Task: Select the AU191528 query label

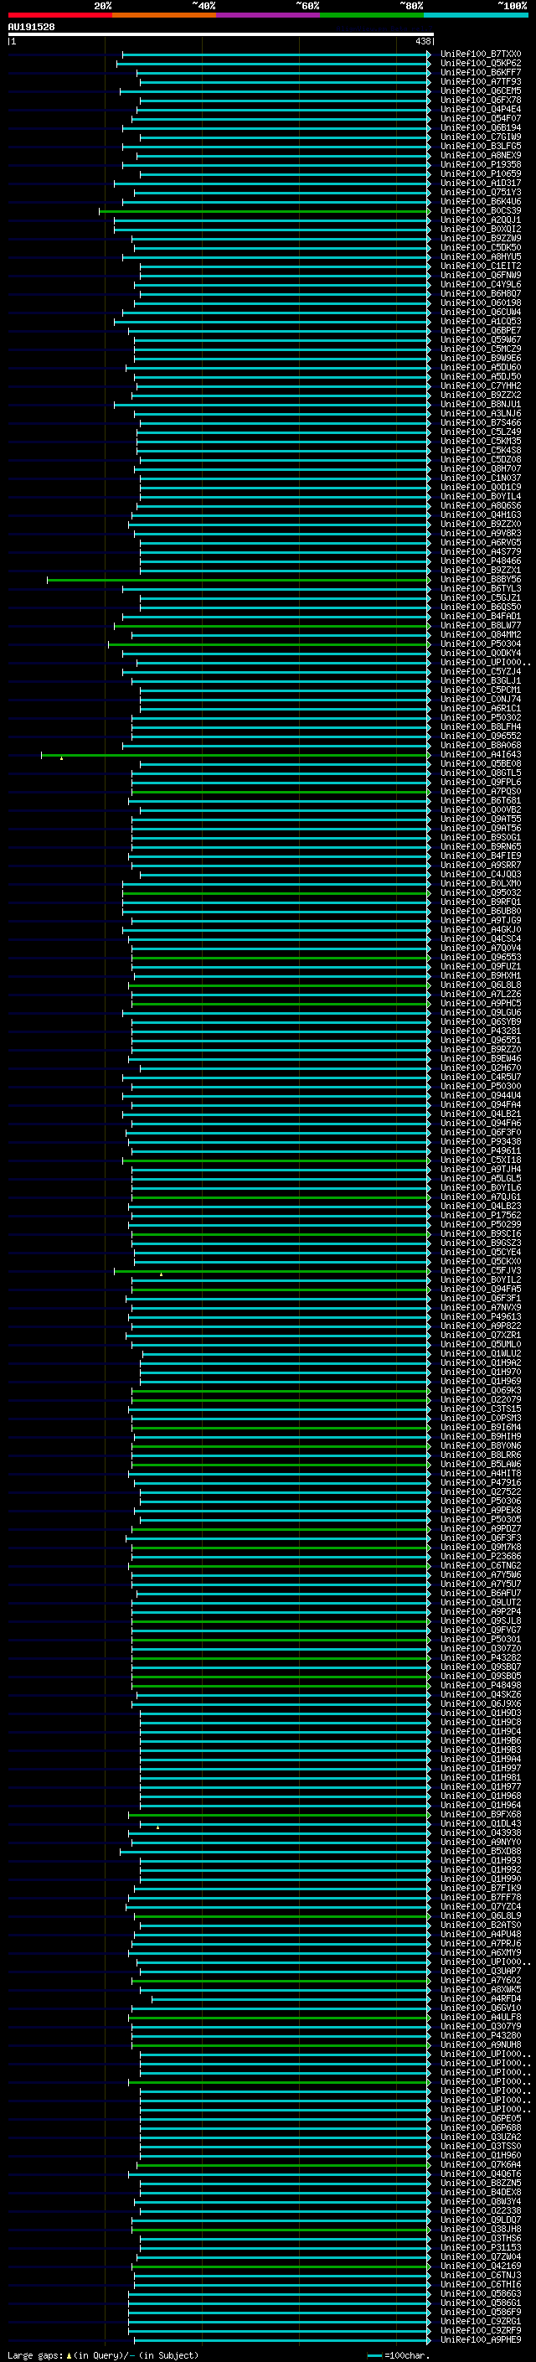Action: click(31, 28)
